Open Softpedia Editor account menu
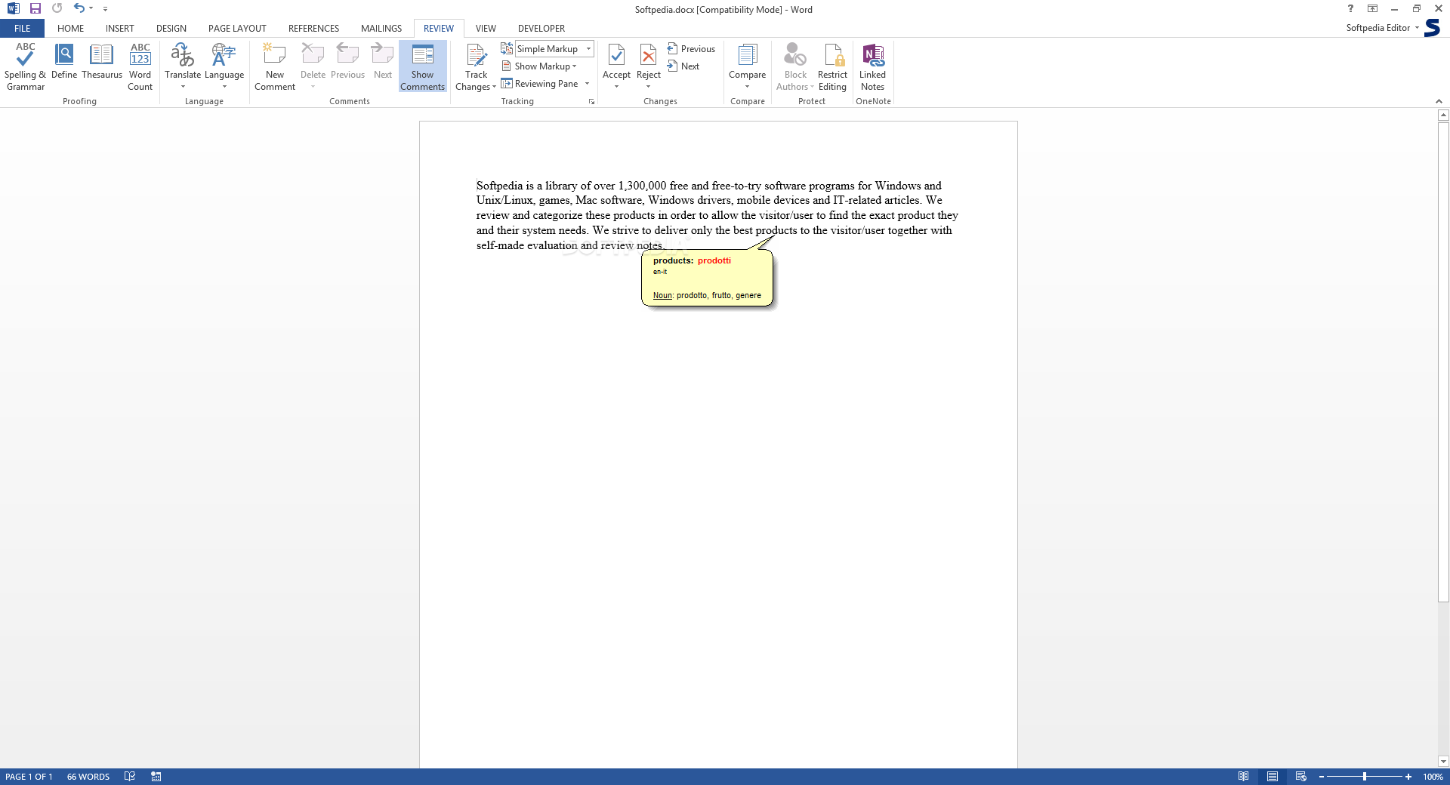 point(1383,28)
